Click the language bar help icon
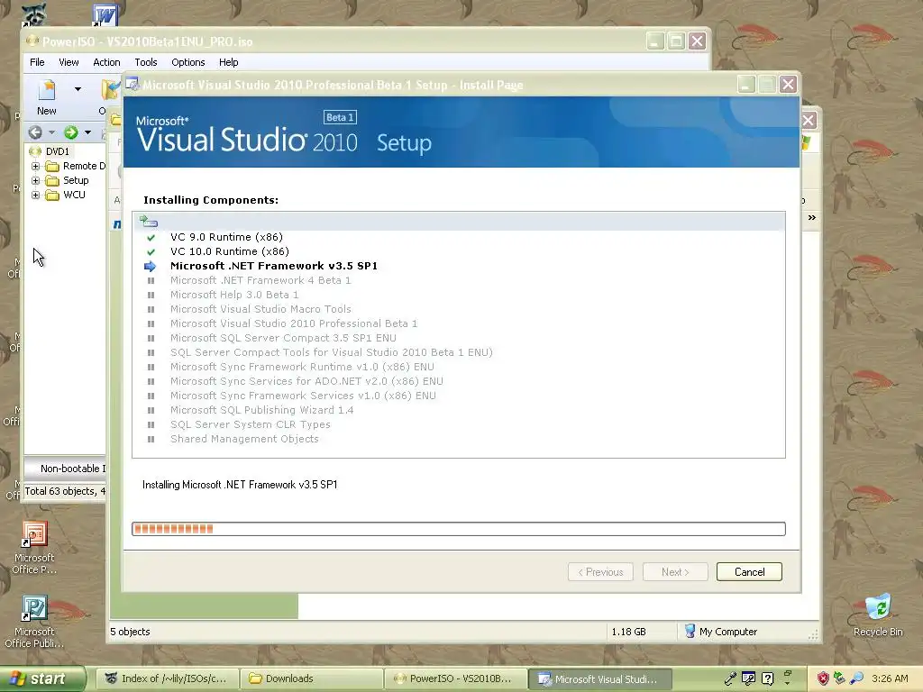The image size is (923, 692). click(768, 678)
